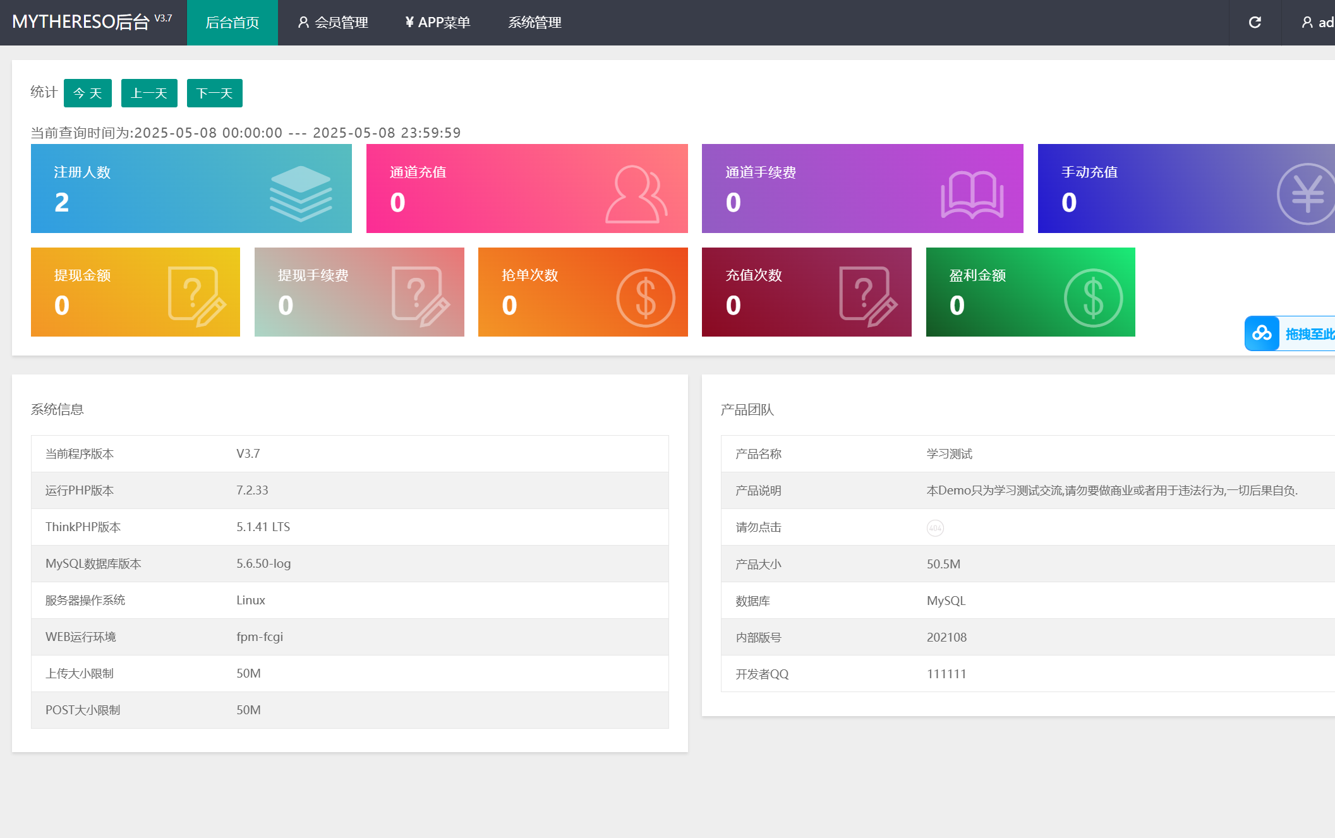Open the 会员管理 menu

(x=333, y=23)
